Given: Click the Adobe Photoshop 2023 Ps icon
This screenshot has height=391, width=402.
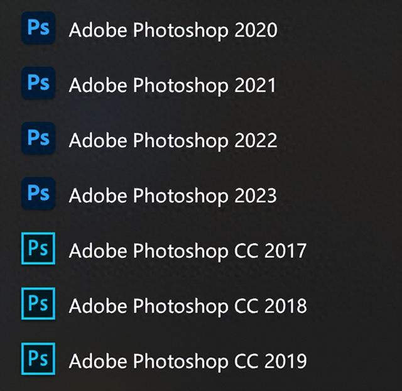Looking at the screenshot, I should [38, 194].
